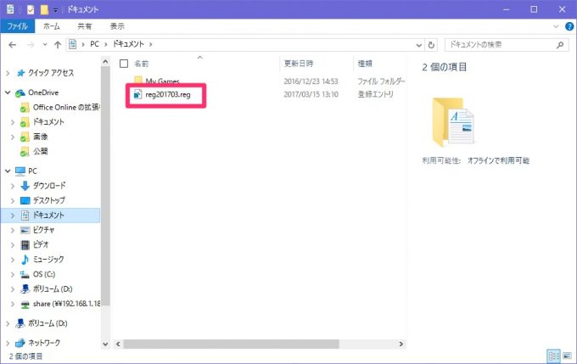Open the ファイル ribbon tab

[x=17, y=26]
